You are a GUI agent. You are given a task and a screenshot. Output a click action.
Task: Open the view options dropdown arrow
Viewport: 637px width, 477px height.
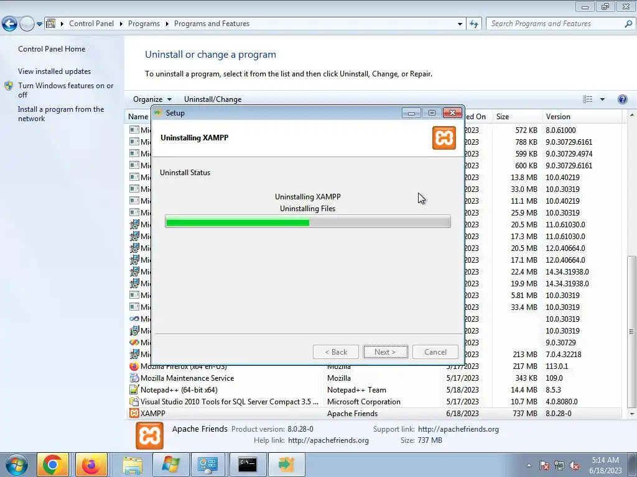(602, 99)
